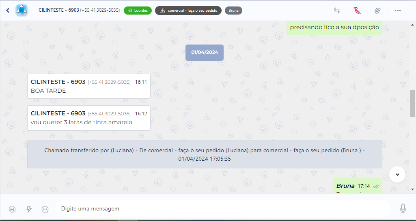The height and width of the screenshot is (221, 416).
Task: Click the chat scrollbar thumb
Action: (x=413, y=104)
